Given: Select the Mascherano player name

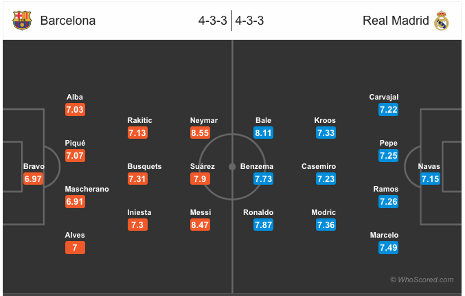Looking at the screenshot, I should click(87, 190).
